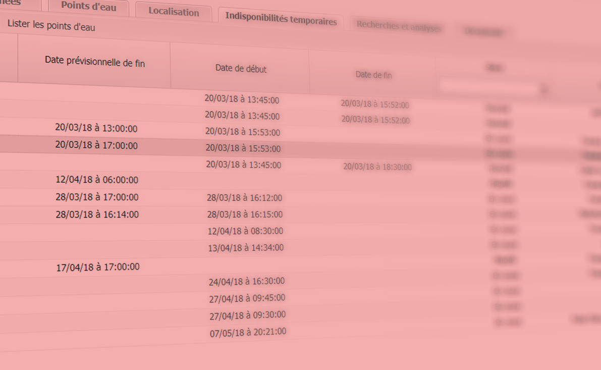
Task: Sort by Date de début column header
Action: [241, 69]
